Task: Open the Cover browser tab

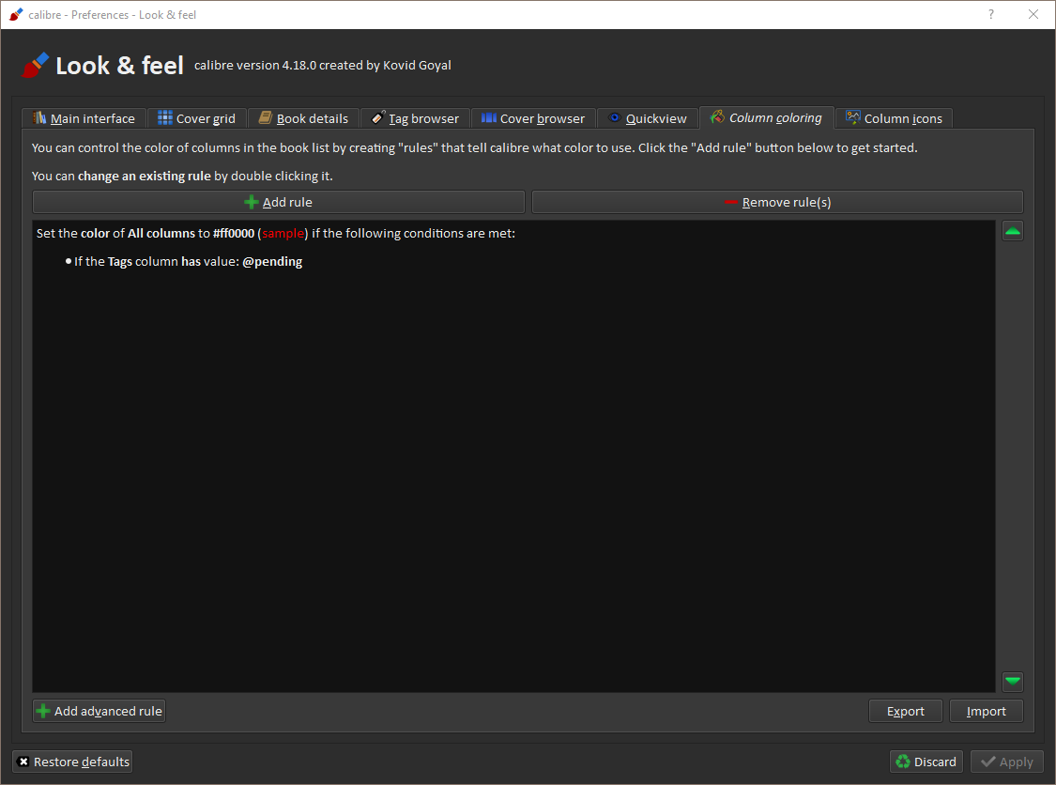Action: [533, 118]
